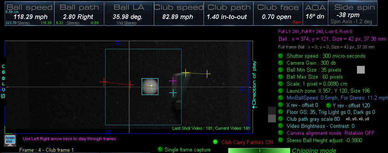Toggle Single frame capture indicator
Viewport: 388px width, 153px height.
(x=160, y=149)
